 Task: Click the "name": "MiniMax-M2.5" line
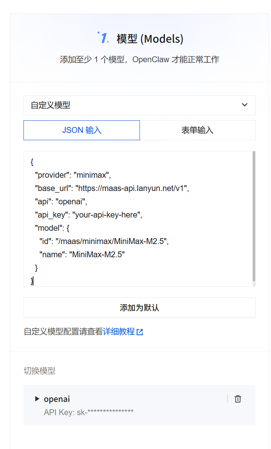[82, 255]
